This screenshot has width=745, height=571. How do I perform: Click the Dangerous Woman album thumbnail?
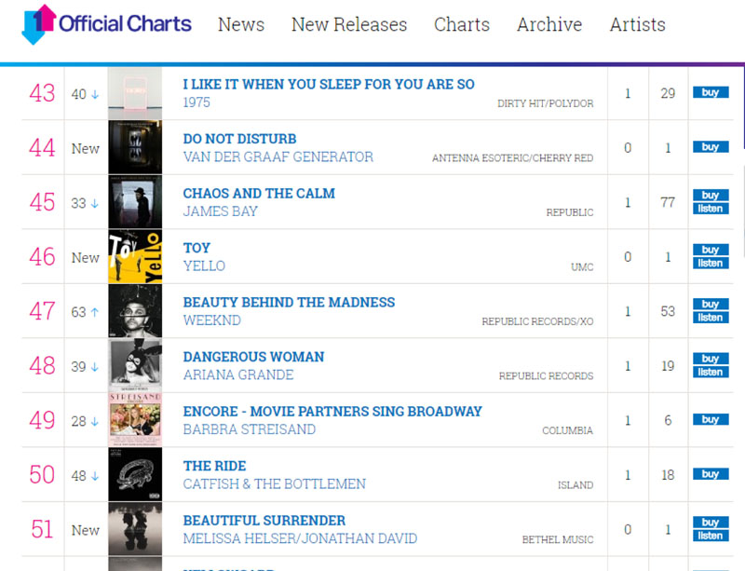click(x=135, y=365)
